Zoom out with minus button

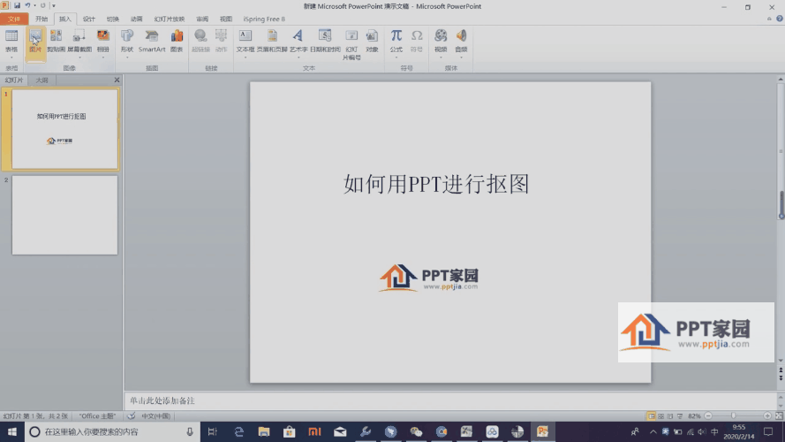coord(708,416)
